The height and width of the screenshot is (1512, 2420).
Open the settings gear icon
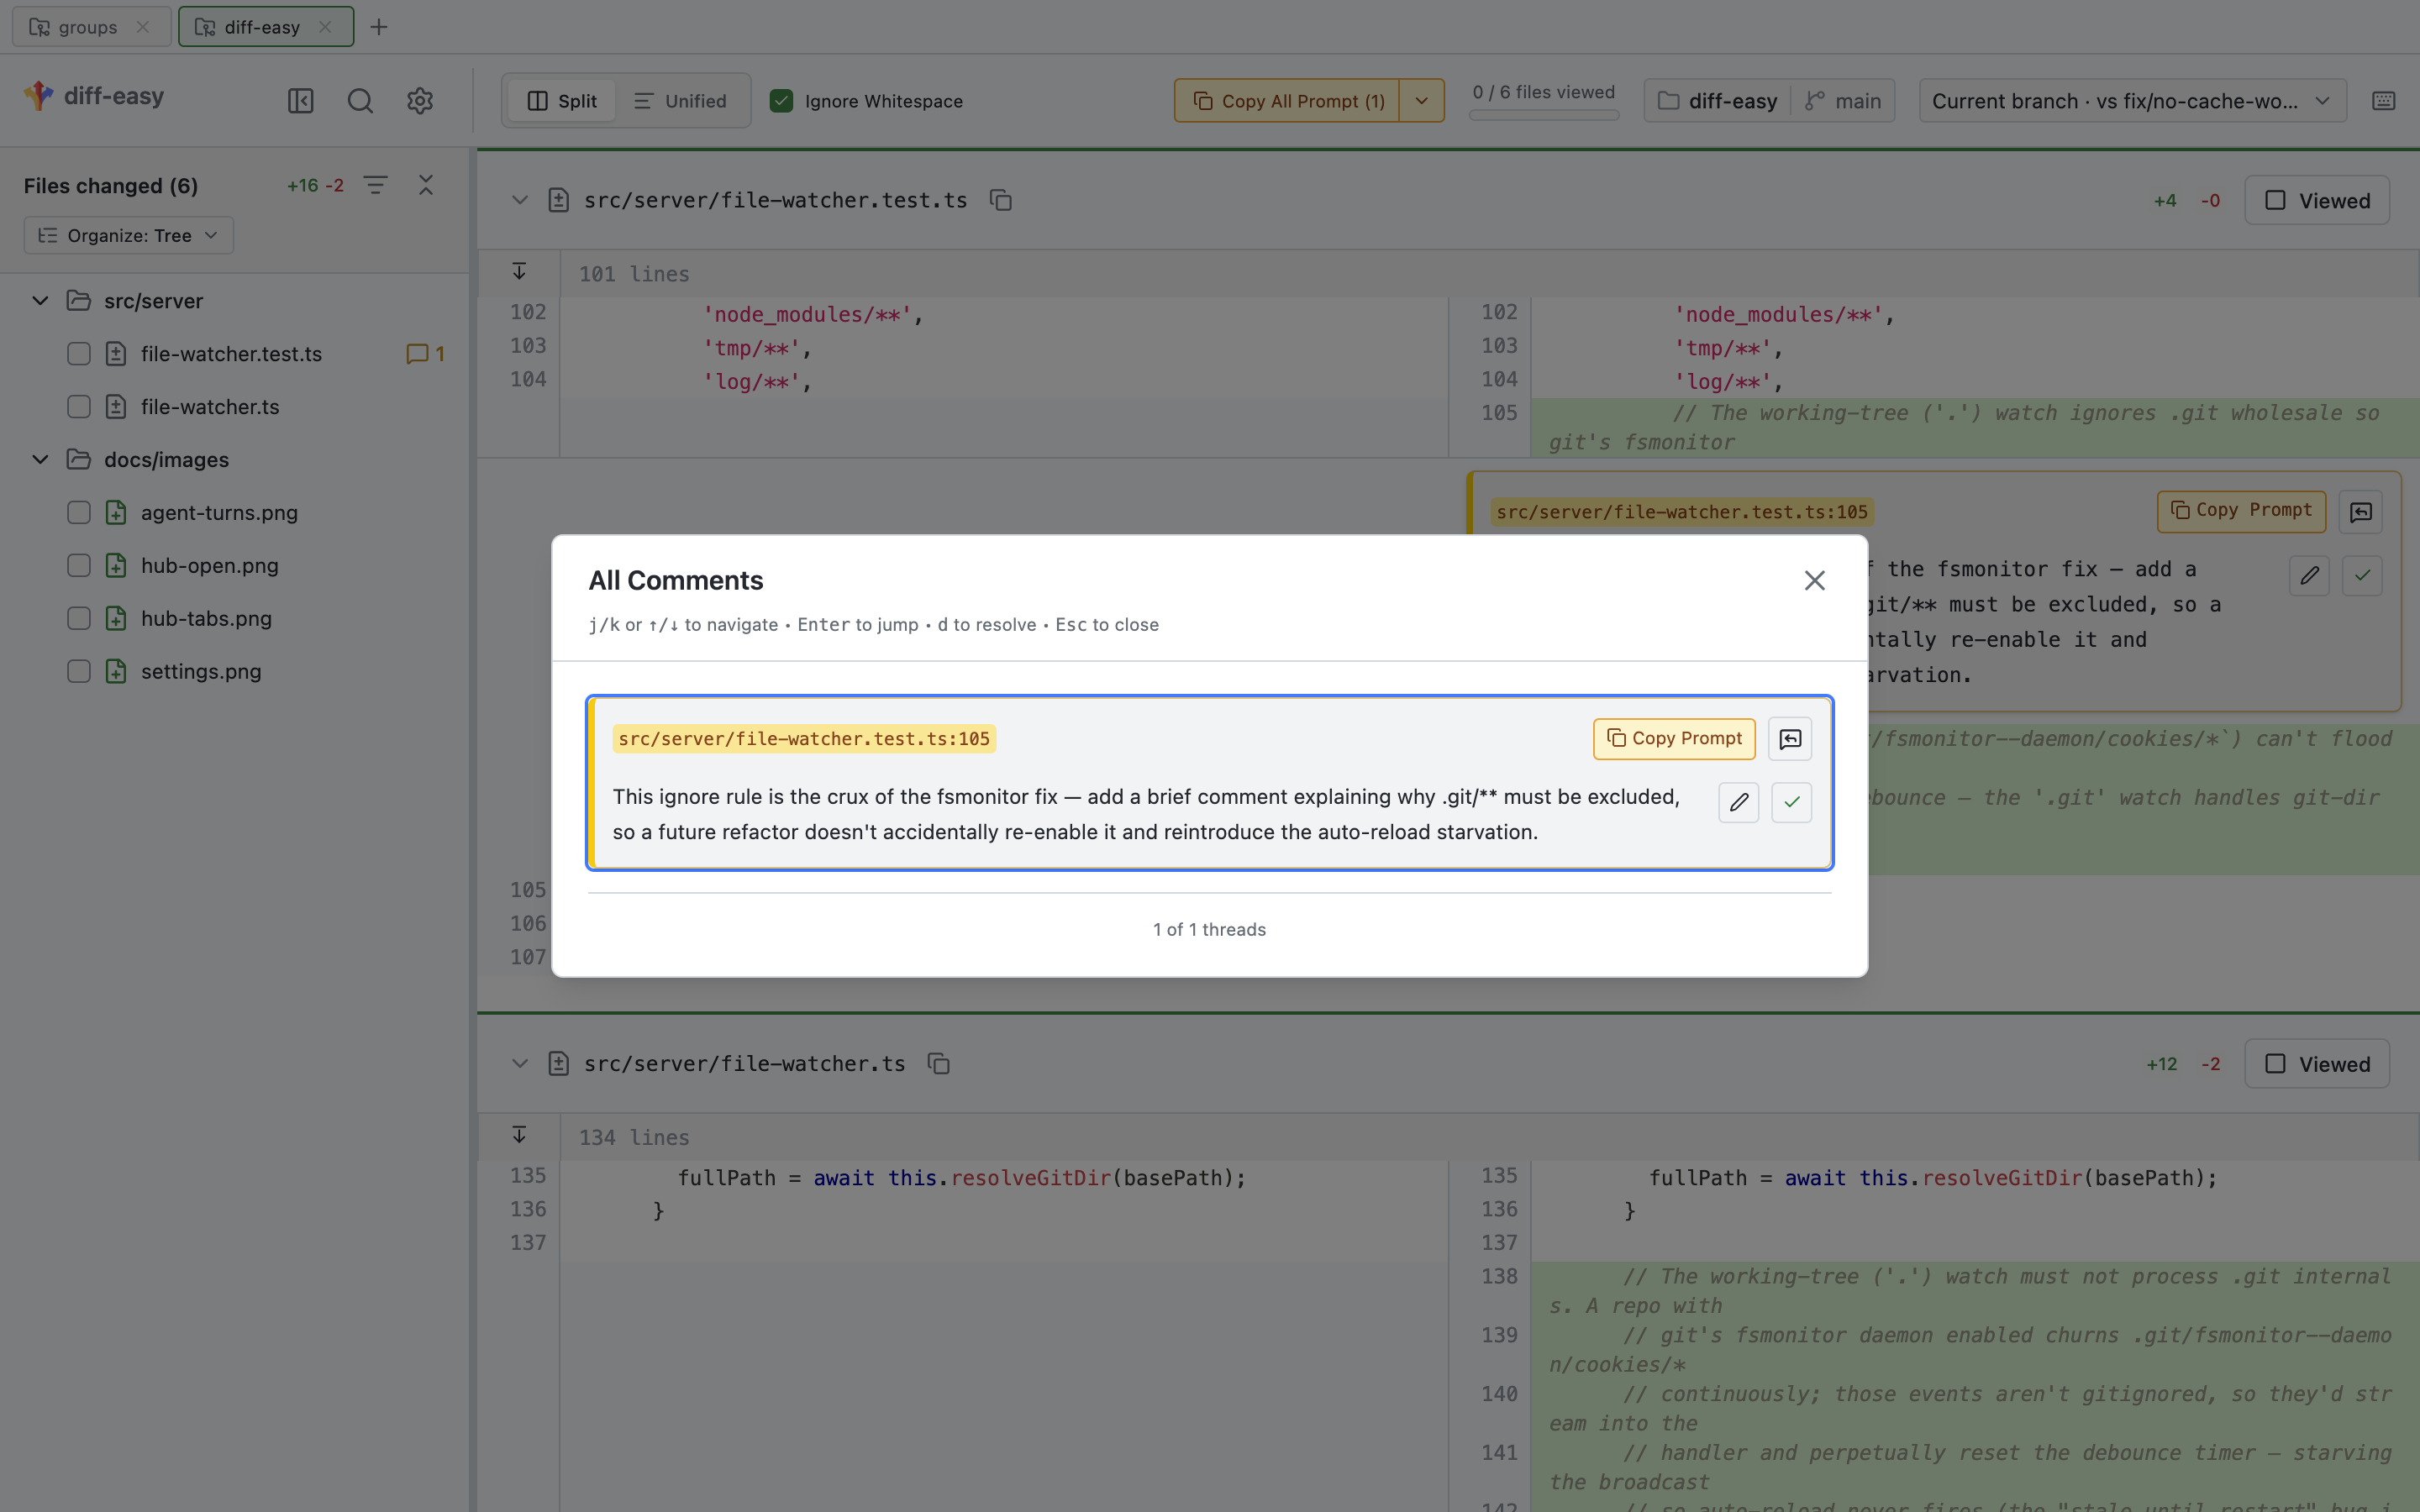tap(420, 101)
